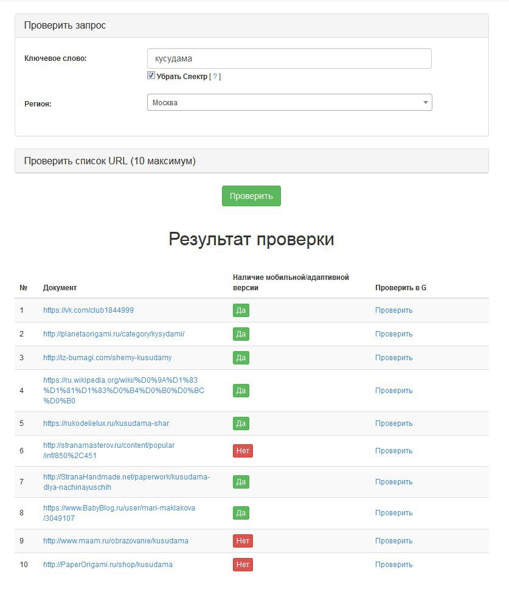509x589 pixels.
Task: Click the green Проверить button
Action: (251, 196)
